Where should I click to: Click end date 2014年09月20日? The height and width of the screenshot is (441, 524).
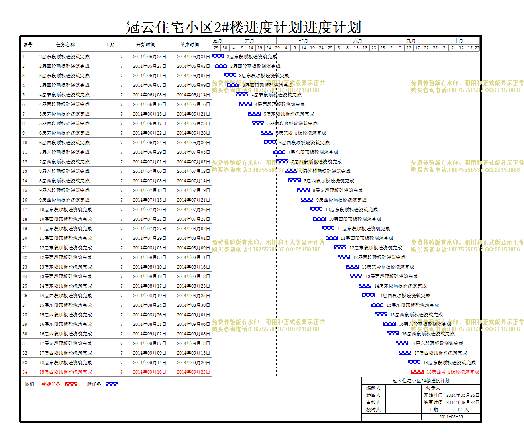click(x=193, y=363)
